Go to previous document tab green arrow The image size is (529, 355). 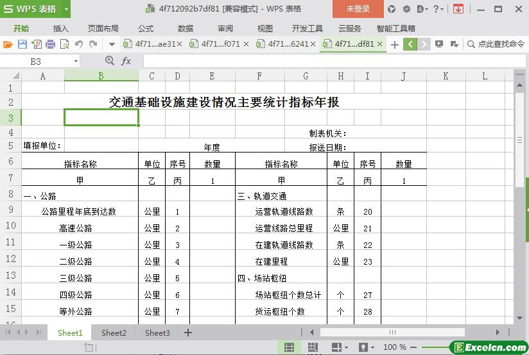pyautogui.click(x=410, y=44)
